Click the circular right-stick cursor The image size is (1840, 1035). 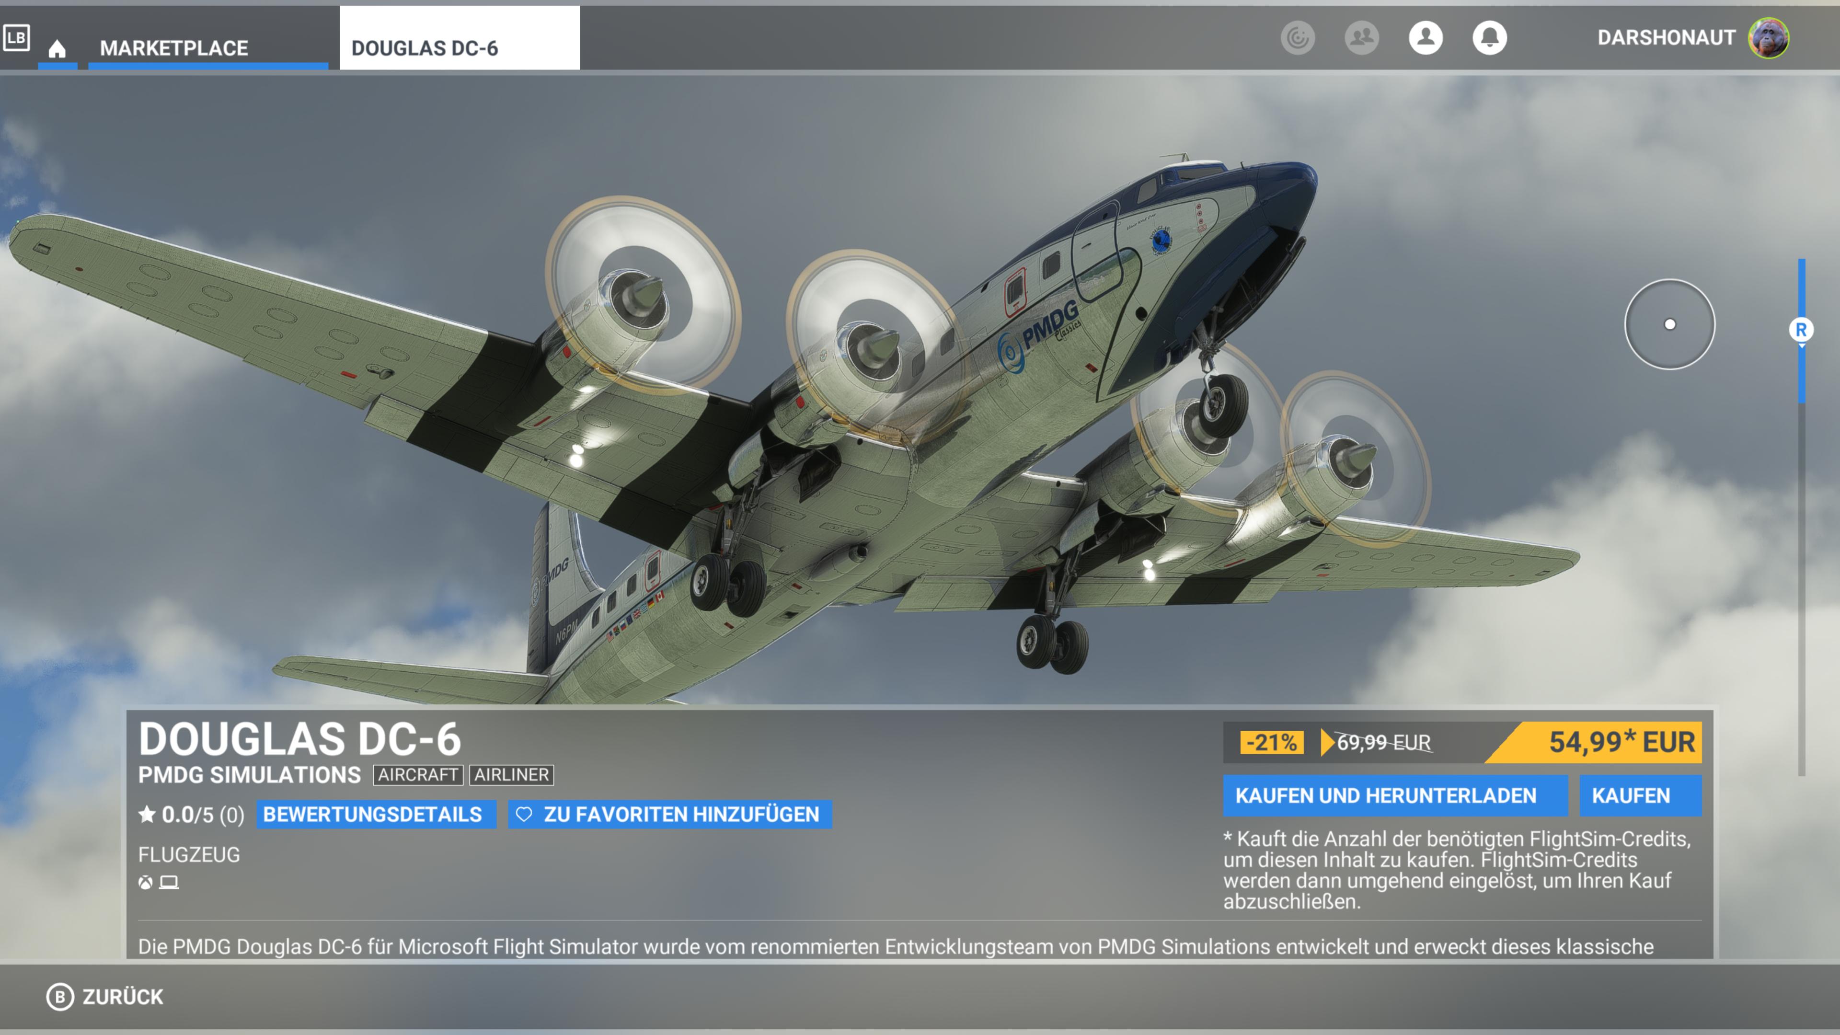coord(1669,324)
